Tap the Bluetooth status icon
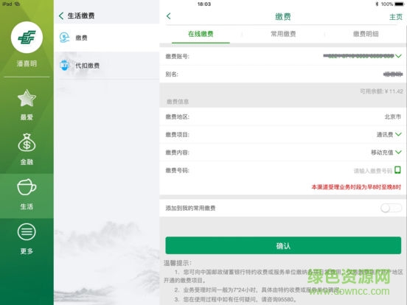 click(377, 4)
